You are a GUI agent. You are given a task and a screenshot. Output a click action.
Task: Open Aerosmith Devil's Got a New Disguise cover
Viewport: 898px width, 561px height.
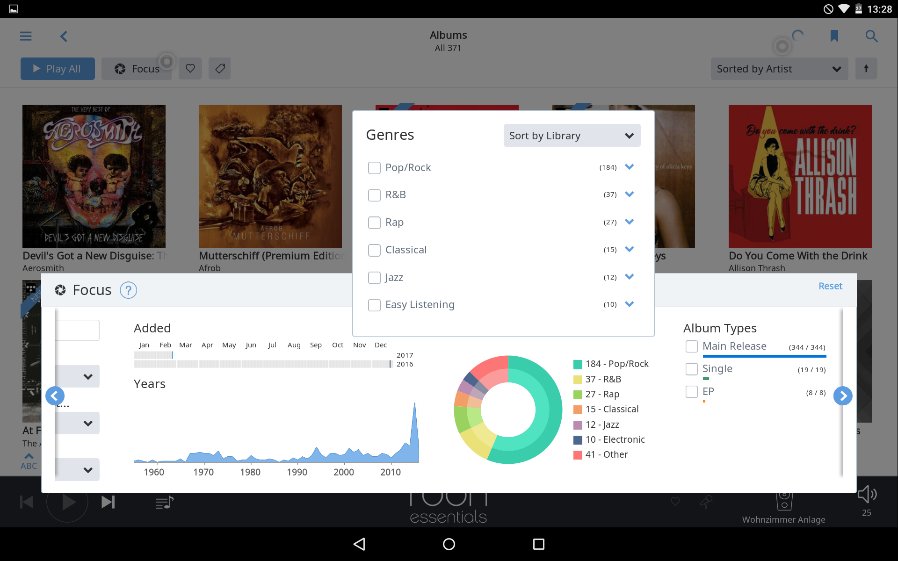coord(94,176)
